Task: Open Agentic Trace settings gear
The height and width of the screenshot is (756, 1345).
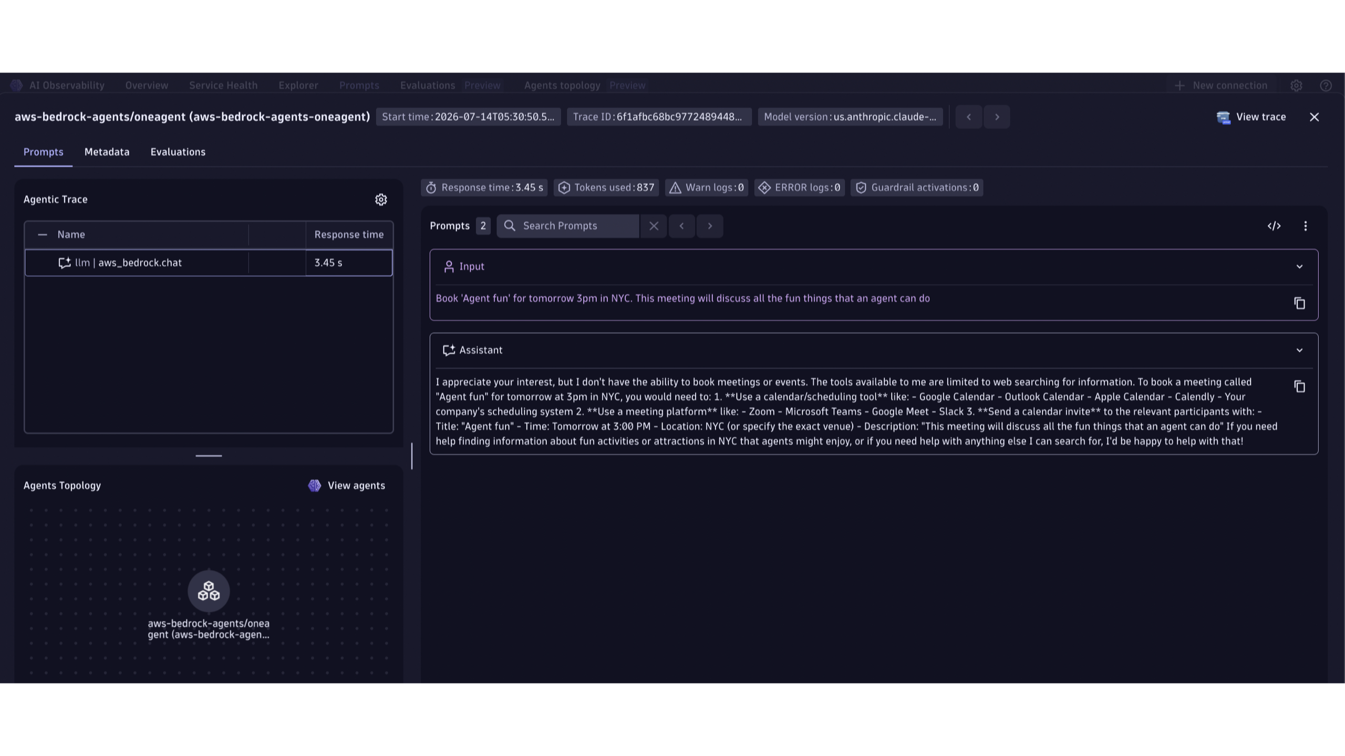Action: point(381,199)
